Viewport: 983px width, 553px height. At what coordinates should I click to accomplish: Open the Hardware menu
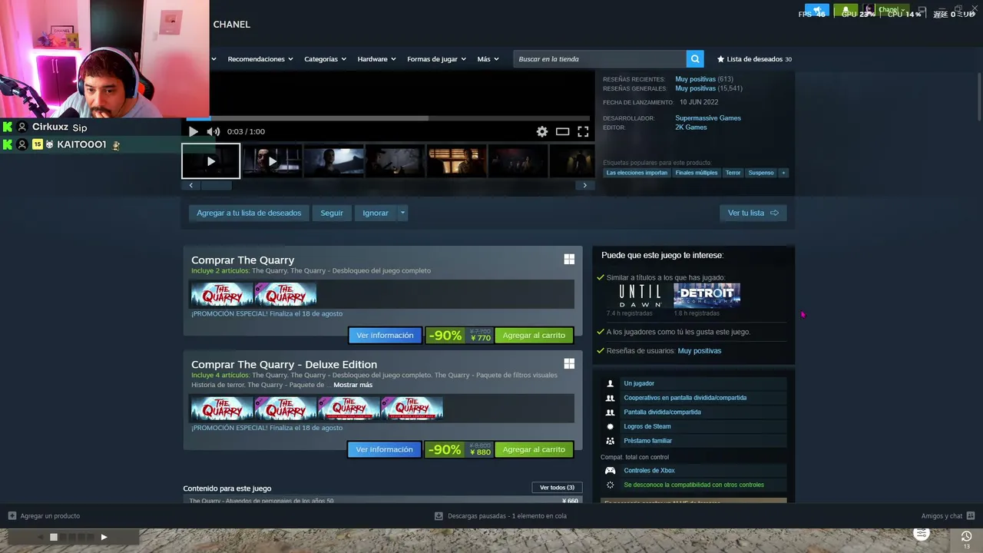tap(376, 59)
